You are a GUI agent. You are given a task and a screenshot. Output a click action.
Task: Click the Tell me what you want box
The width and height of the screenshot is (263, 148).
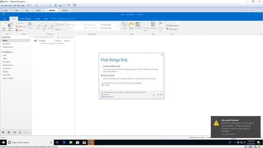click(x=63, y=19)
